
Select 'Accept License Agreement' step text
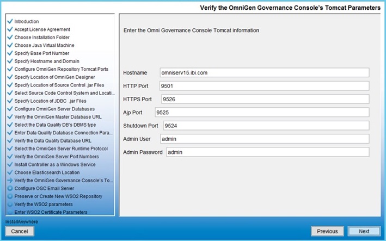pos(42,29)
